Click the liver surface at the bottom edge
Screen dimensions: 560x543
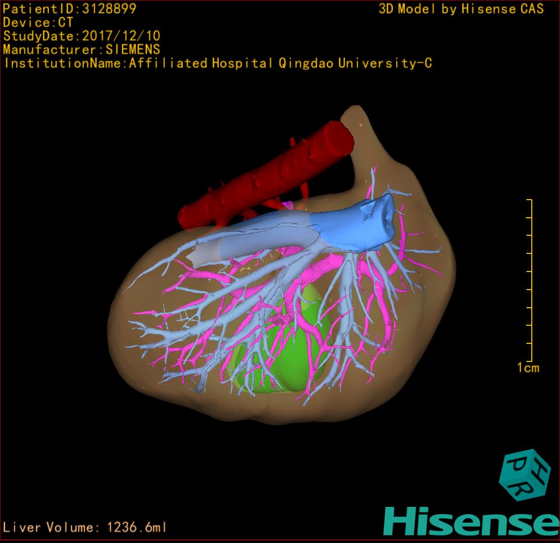pyautogui.click(x=266, y=413)
